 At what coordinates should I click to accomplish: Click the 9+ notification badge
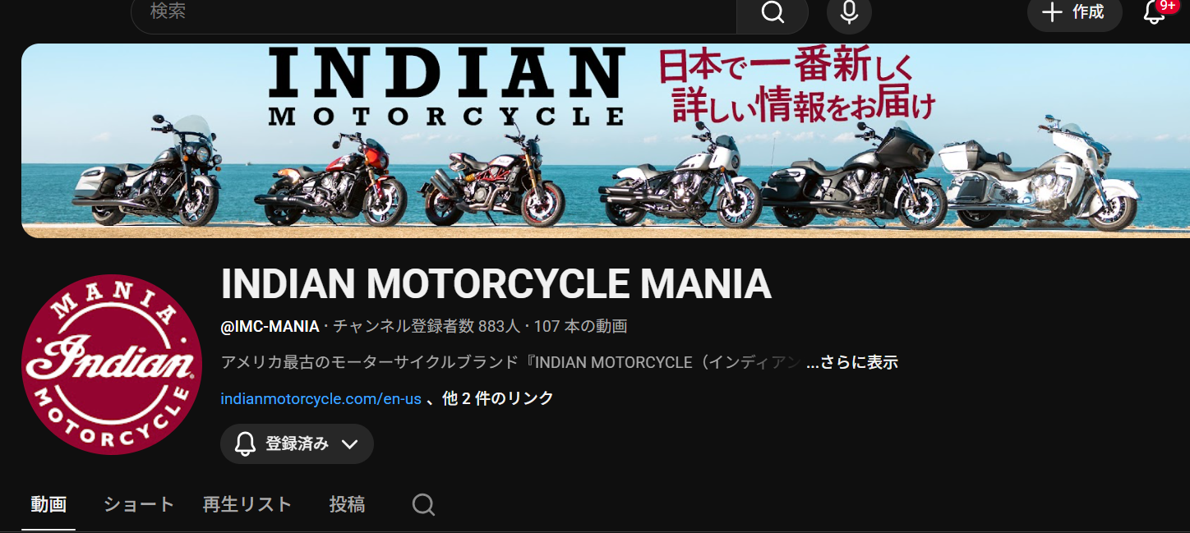[x=1167, y=6]
